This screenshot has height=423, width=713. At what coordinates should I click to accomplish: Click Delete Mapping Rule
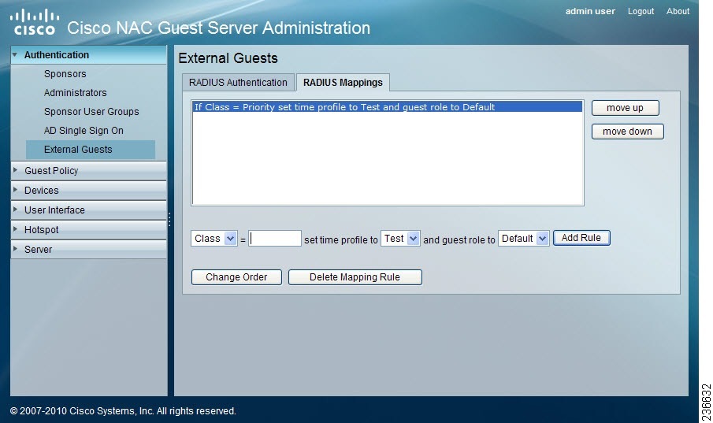(355, 277)
